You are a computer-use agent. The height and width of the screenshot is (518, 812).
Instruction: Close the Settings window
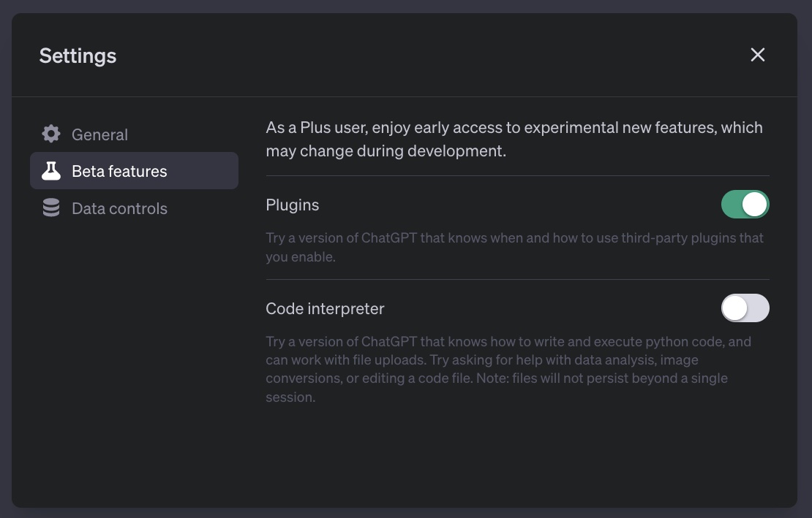[757, 55]
